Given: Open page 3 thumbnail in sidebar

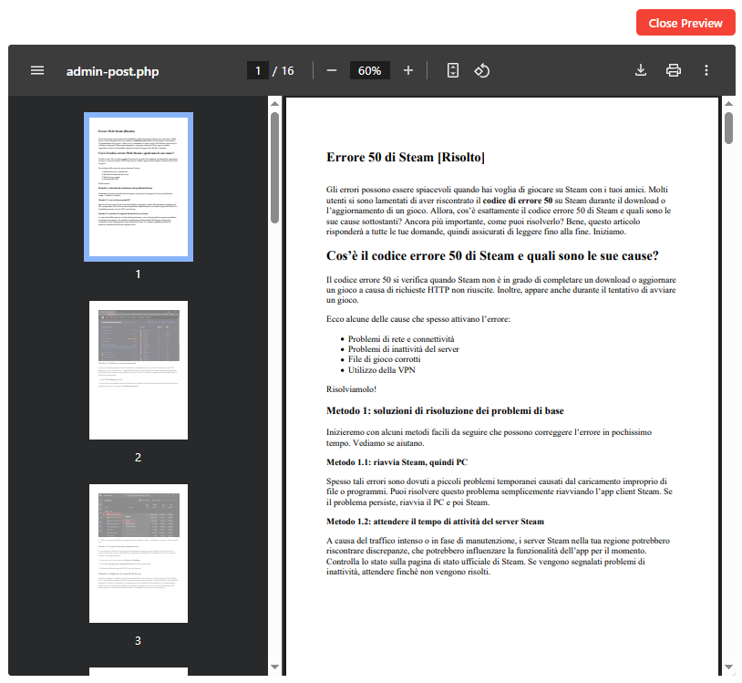Looking at the screenshot, I should click(139, 554).
